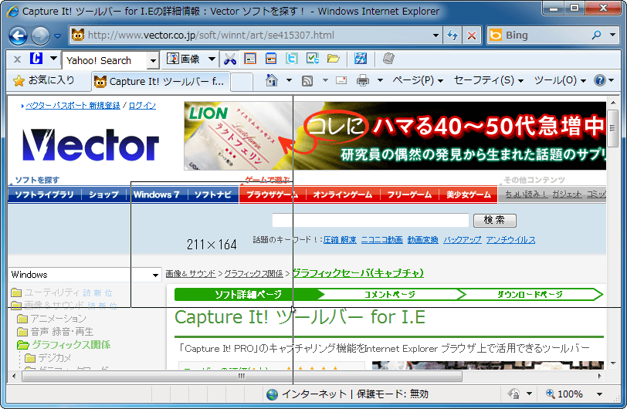Stop loading with the red X icon
The image size is (627, 409).
[472, 35]
